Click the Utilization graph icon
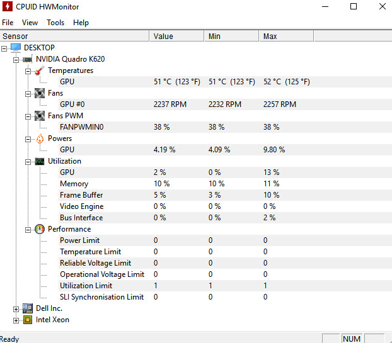Viewport: 392px width, 343px height. [x=40, y=161]
